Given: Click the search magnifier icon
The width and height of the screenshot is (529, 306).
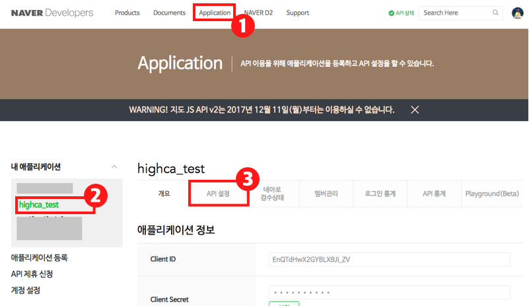Looking at the screenshot, I should coord(495,13).
